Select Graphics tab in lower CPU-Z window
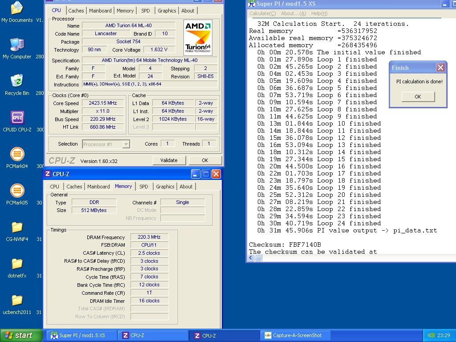456x342 pixels. coord(165,187)
